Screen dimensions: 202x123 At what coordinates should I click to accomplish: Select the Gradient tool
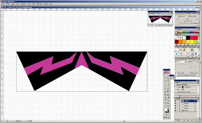tap(168, 97)
